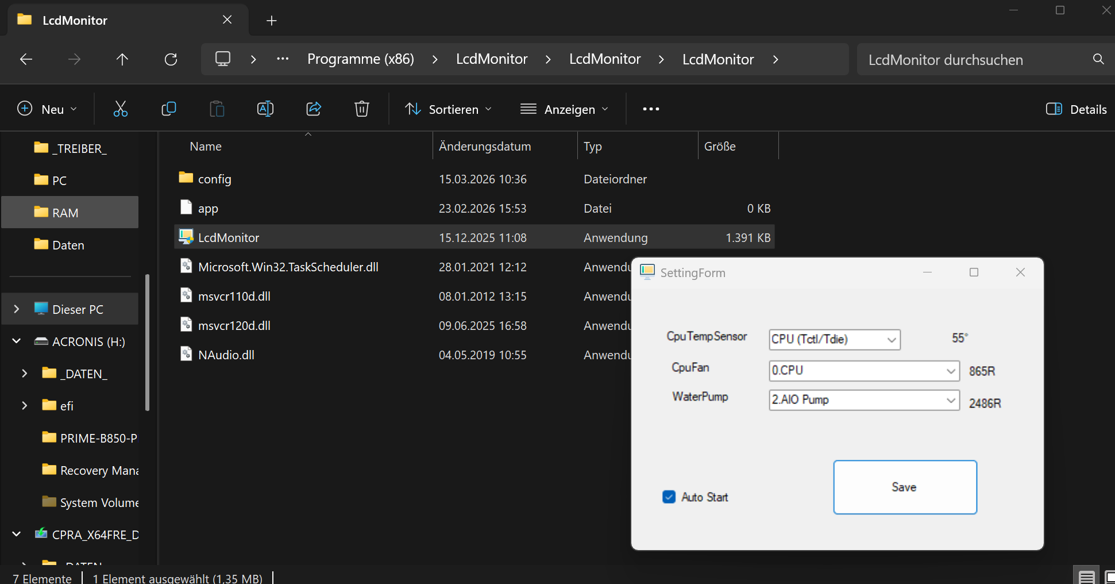The height and width of the screenshot is (584, 1115).
Task: Switch to details list view icon
Action: click(x=1086, y=577)
